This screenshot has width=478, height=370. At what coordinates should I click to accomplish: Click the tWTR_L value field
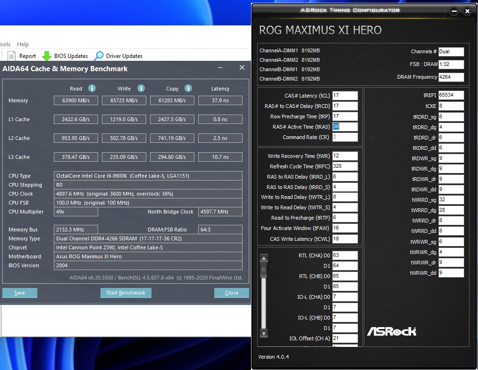click(345, 197)
